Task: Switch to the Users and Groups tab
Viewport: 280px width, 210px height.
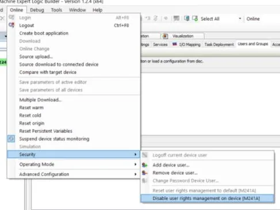Action: click(253, 44)
